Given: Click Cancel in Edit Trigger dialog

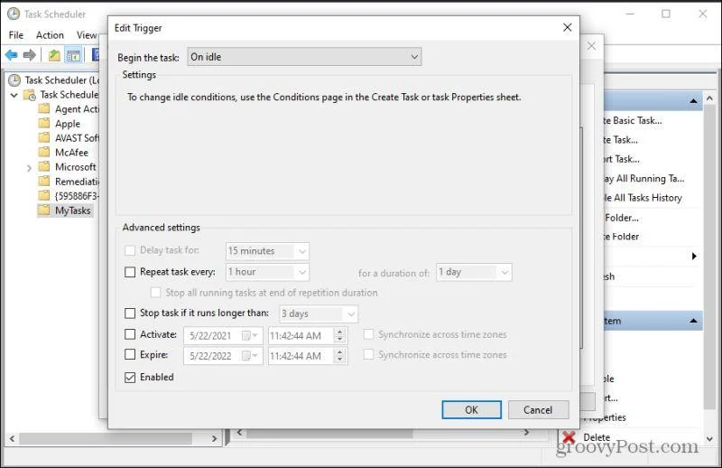Looking at the screenshot, I should [538, 409].
